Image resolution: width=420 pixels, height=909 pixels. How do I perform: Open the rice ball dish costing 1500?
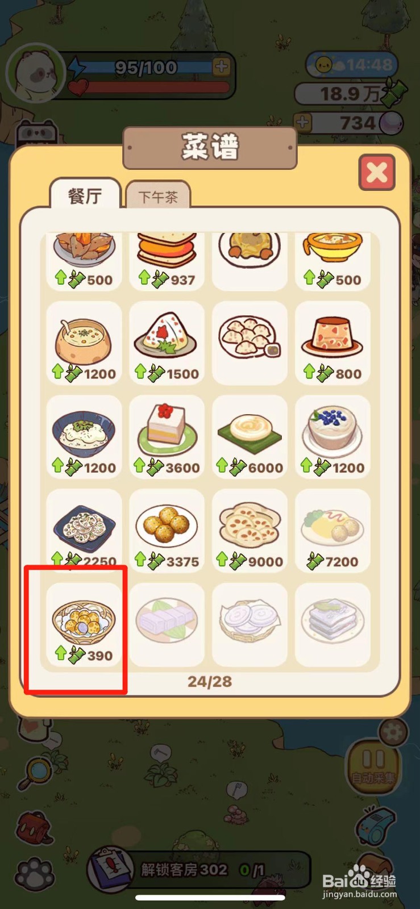(167, 343)
